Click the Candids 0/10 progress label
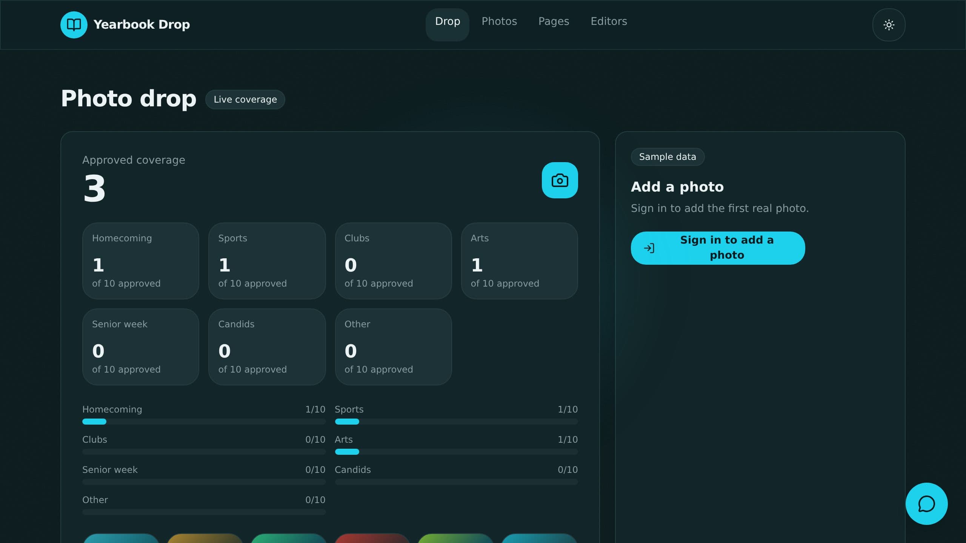The height and width of the screenshot is (543, 966). 456,470
